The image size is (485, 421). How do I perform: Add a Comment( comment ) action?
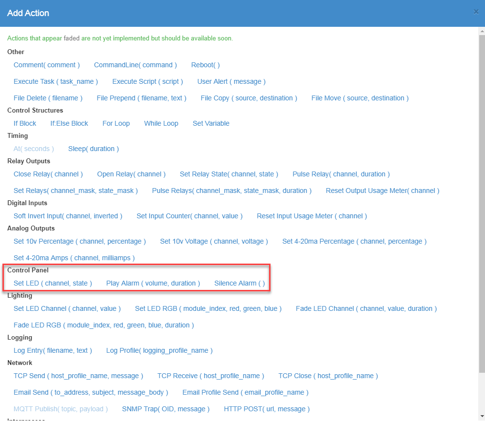(47, 65)
